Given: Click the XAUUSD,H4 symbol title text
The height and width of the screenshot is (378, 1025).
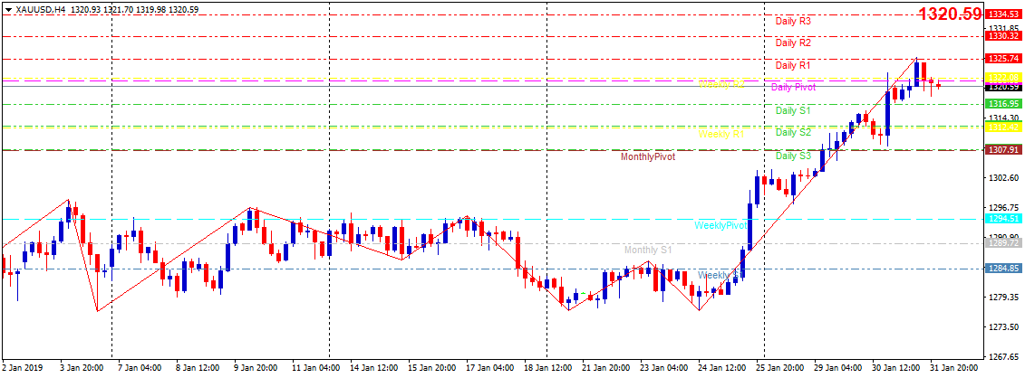Looking at the screenshot, I should click(x=41, y=9).
